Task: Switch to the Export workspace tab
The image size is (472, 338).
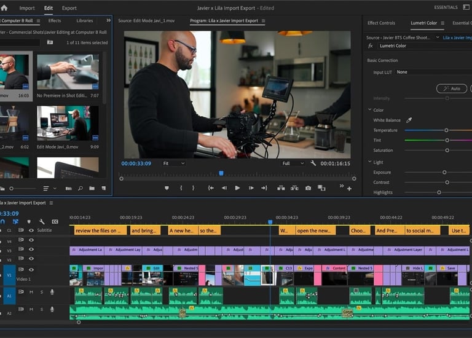Action: (69, 8)
